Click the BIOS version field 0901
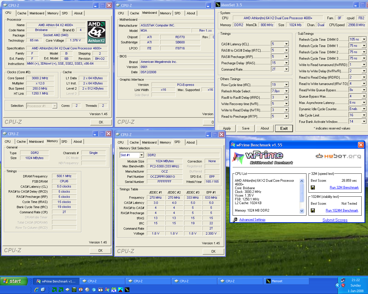The image size is (368, 294). (177, 67)
